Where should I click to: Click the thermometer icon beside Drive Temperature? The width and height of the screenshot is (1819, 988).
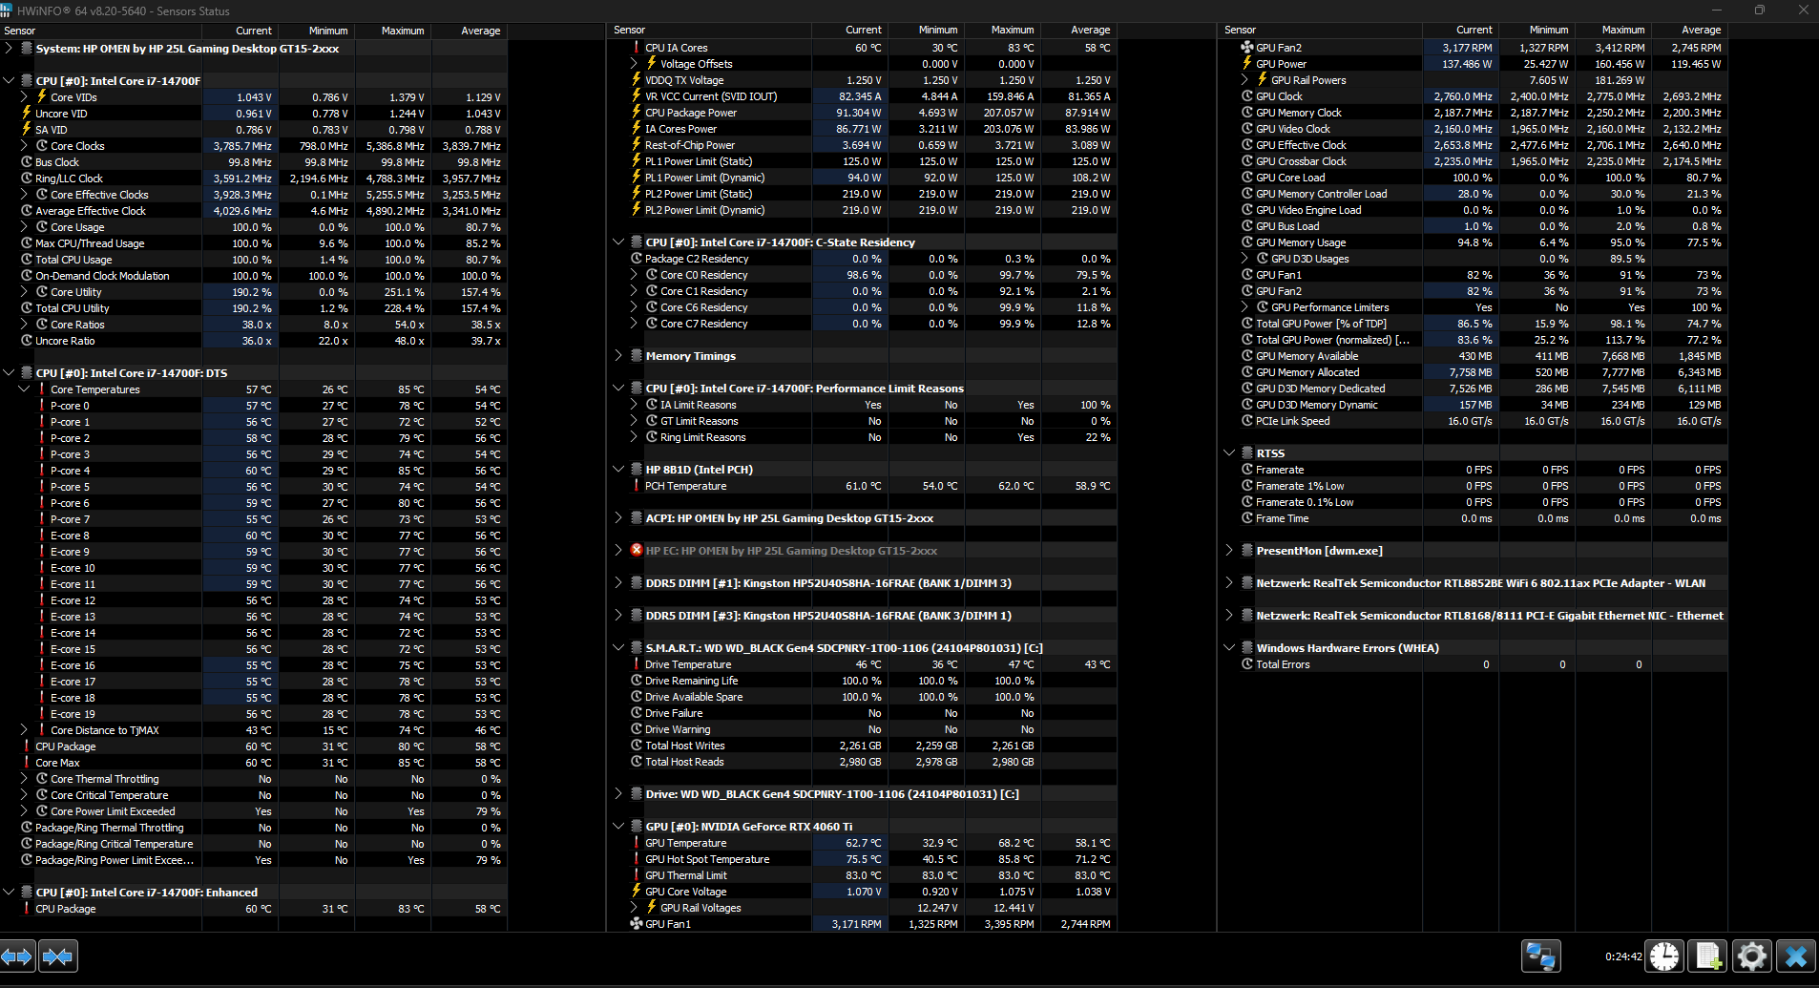tap(637, 664)
